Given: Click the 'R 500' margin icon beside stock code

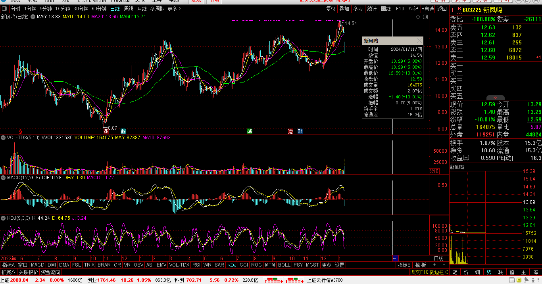Looking at the screenshot, I should (459, 10).
